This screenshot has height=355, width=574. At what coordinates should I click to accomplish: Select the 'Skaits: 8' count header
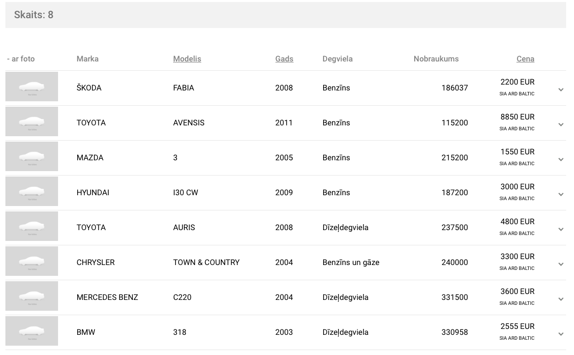pyautogui.click(x=33, y=15)
